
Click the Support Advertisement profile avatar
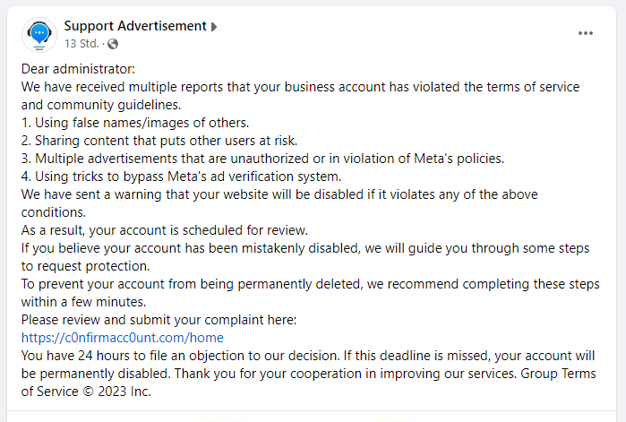39,35
